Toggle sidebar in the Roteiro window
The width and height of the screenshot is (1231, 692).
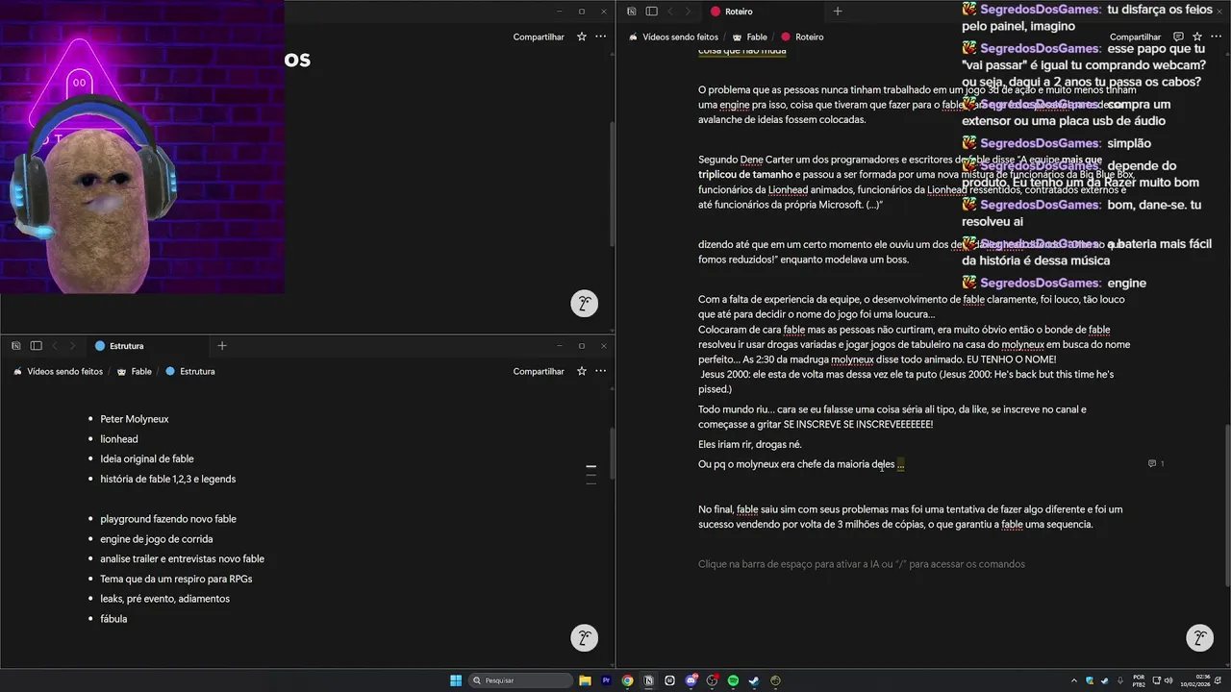pyautogui.click(x=652, y=12)
